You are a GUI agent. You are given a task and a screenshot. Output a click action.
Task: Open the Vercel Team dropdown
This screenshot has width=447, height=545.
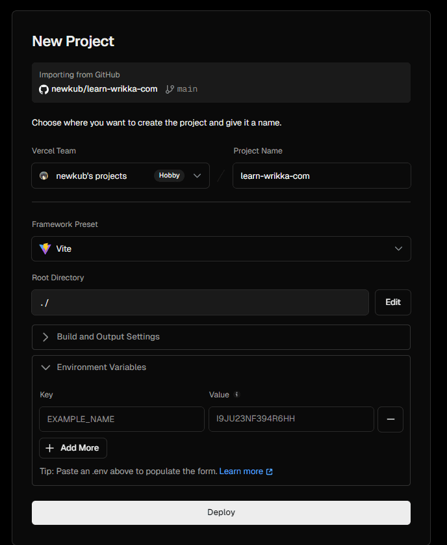[x=120, y=176]
